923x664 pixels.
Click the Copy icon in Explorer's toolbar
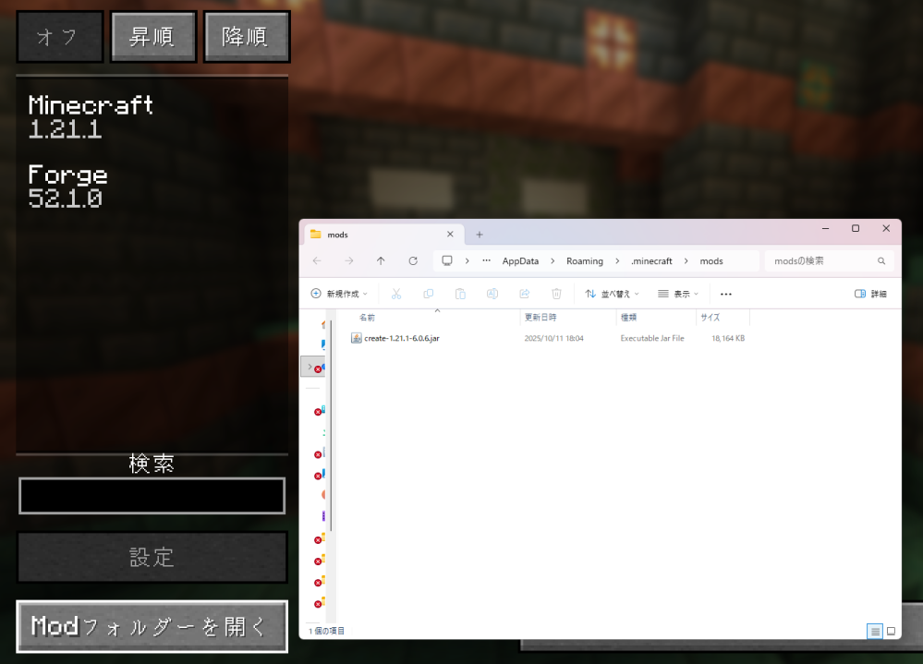point(428,293)
